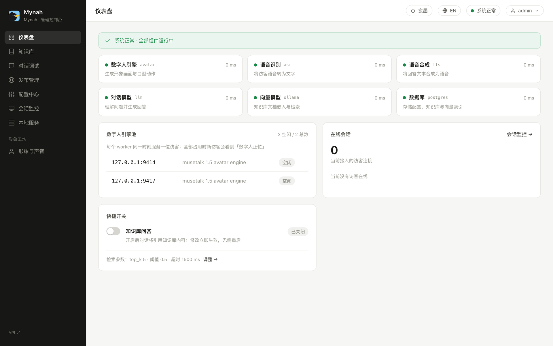Screen dimensions: 553x346
Task: Select the 对话模型 llm card
Action: click(x=171, y=102)
